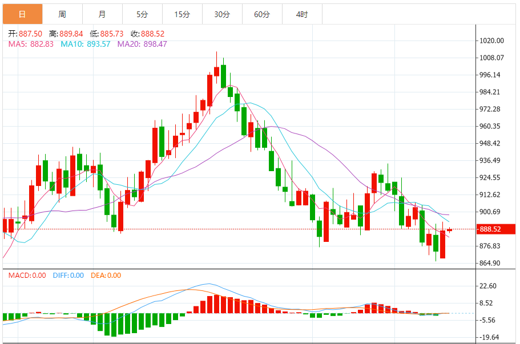Select the 日 daily chart tab
This screenshot has width=520, height=344.
tap(23, 14)
